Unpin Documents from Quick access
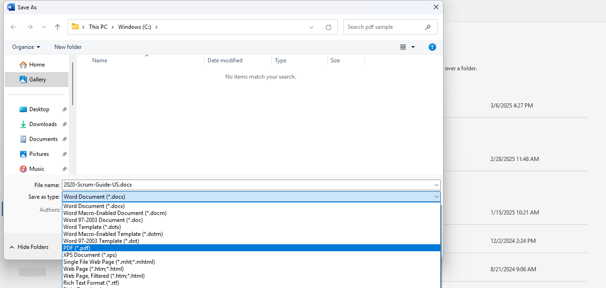This screenshot has width=606, height=288. click(x=66, y=139)
